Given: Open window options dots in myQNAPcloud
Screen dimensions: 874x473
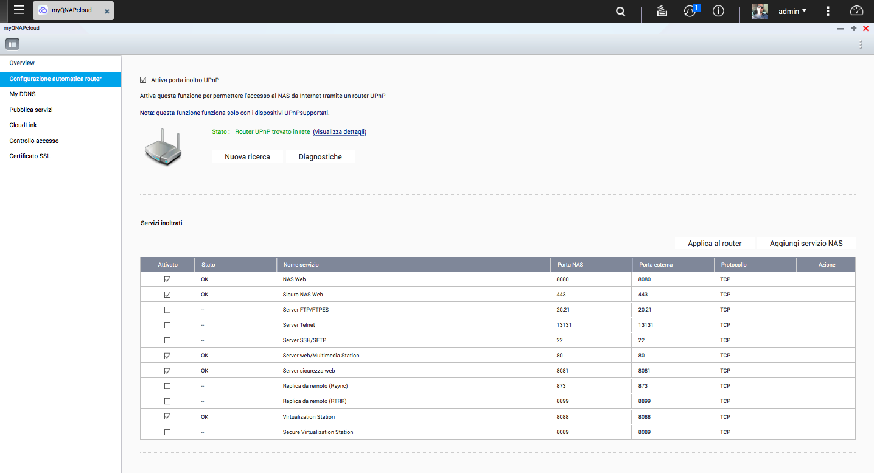Looking at the screenshot, I should click(x=860, y=44).
